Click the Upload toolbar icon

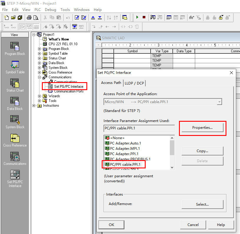click(93, 17)
